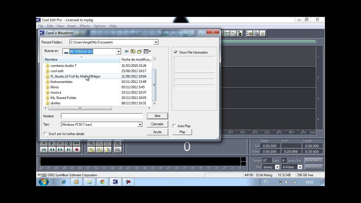
Task: Click the file list horizontal scrollbar thumb
Action: tap(80, 108)
